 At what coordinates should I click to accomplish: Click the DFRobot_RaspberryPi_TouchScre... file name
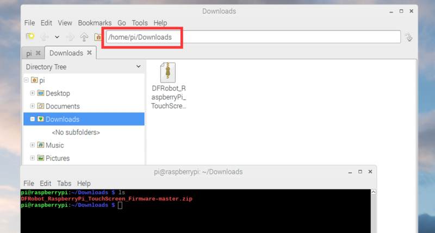(x=169, y=97)
